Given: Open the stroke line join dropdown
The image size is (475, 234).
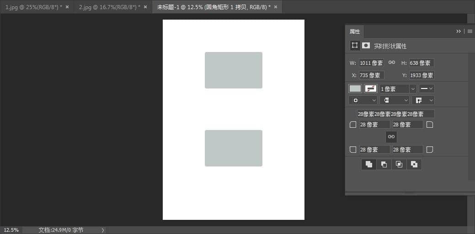Looking at the screenshot, I should [x=423, y=100].
